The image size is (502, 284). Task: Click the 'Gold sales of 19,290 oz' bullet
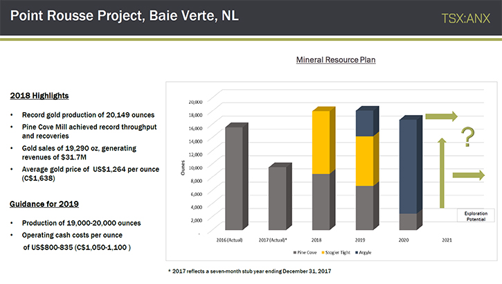pyautogui.click(x=79, y=152)
